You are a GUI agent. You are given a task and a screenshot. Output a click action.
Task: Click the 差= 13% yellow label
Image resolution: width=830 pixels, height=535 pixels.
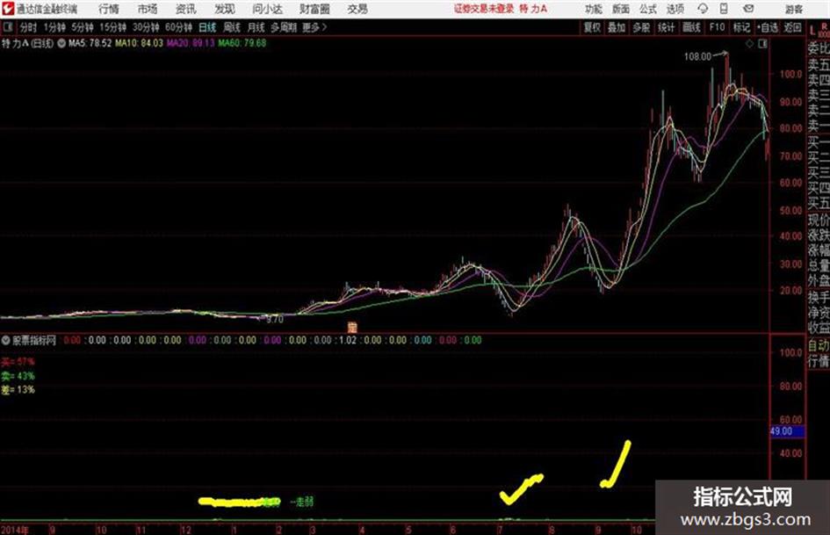(x=18, y=390)
